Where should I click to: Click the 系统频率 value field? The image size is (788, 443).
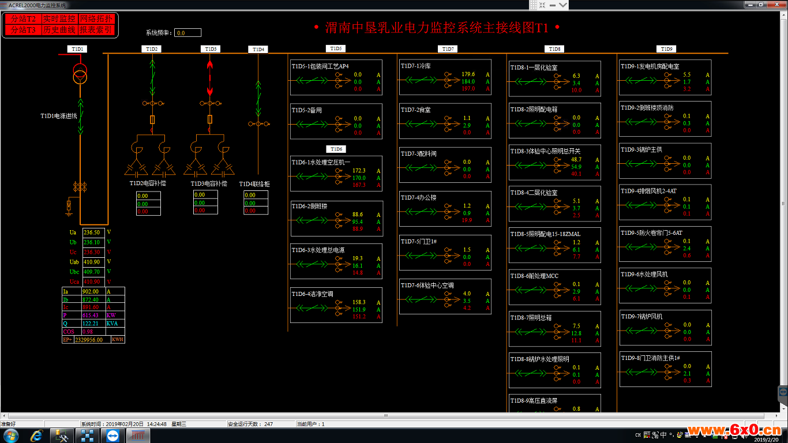188,33
